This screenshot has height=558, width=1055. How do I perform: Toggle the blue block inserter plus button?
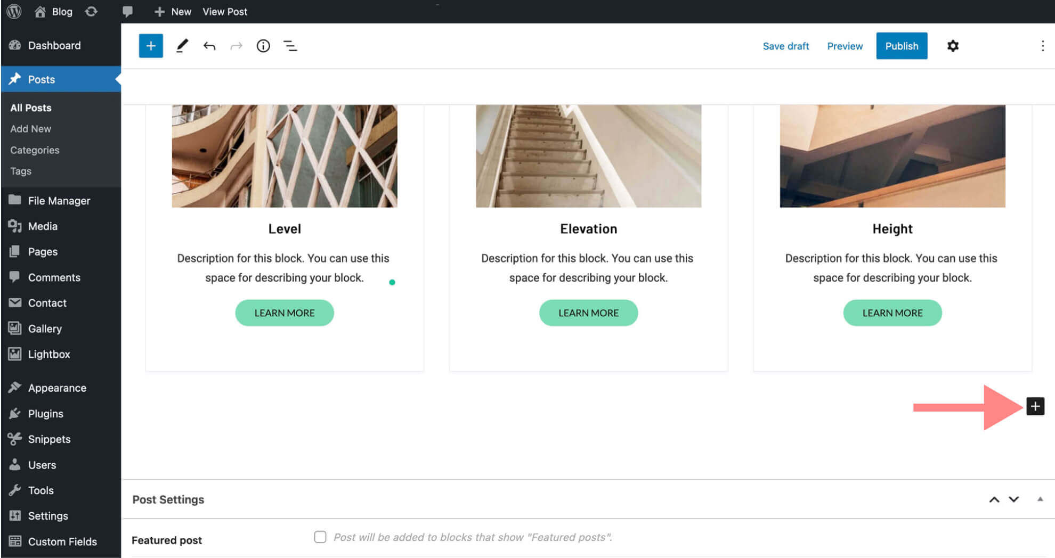[x=151, y=46]
